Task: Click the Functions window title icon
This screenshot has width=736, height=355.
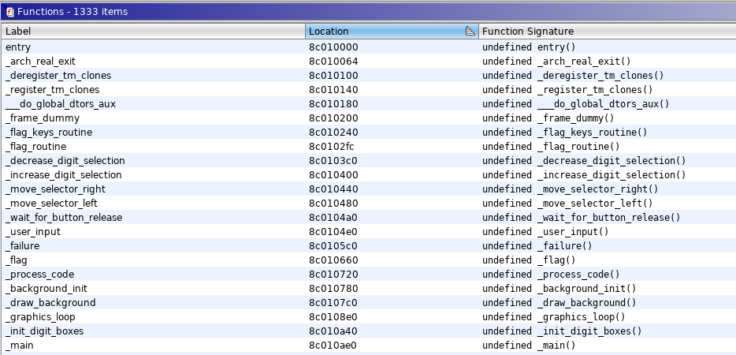Action: tap(10, 12)
